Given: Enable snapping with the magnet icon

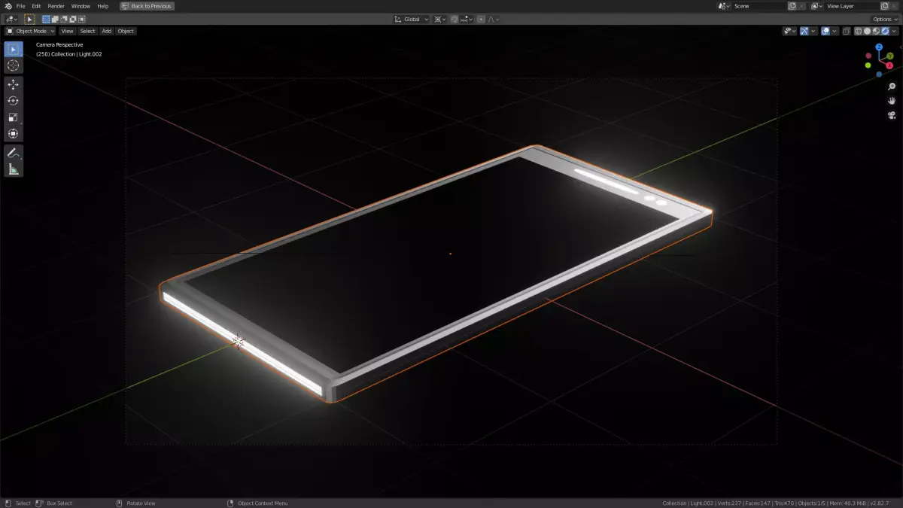Looking at the screenshot, I should pos(455,19).
